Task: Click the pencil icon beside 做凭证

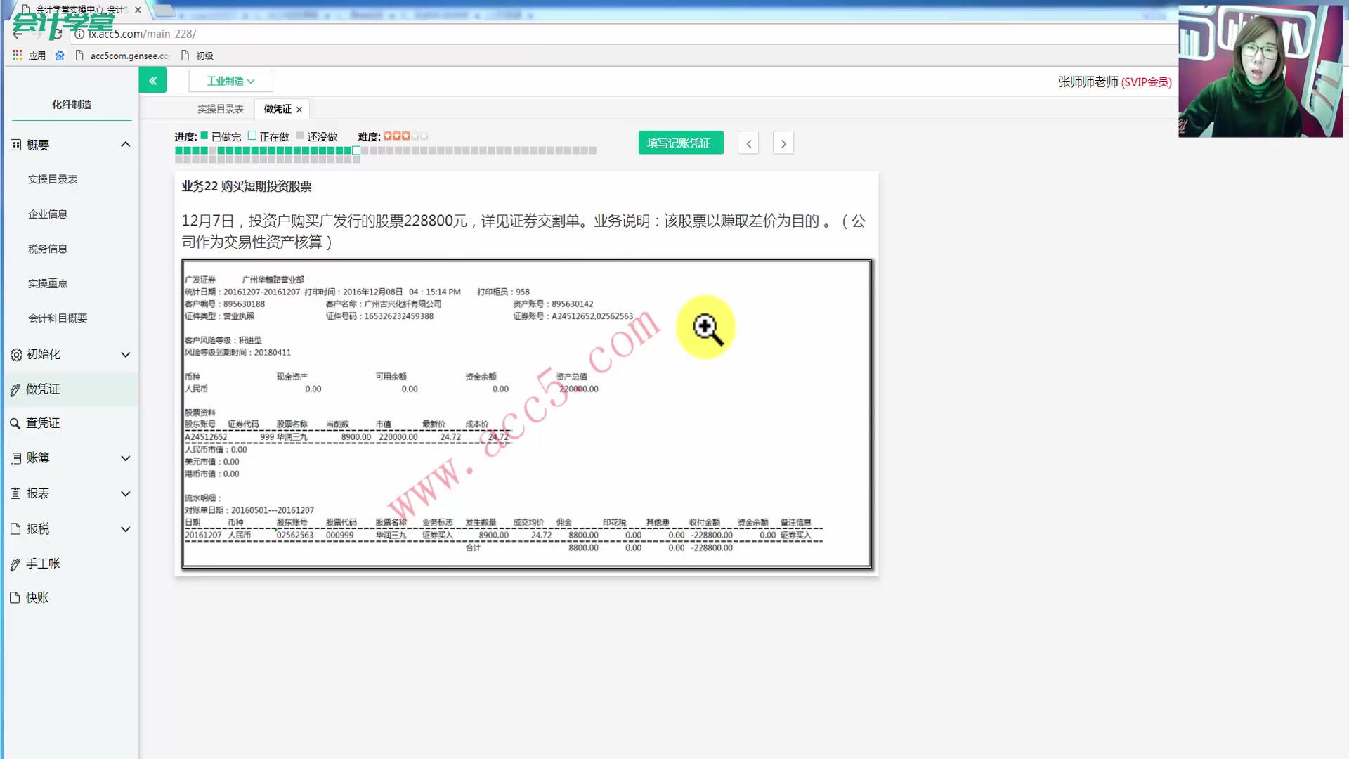Action: click(15, 390)
